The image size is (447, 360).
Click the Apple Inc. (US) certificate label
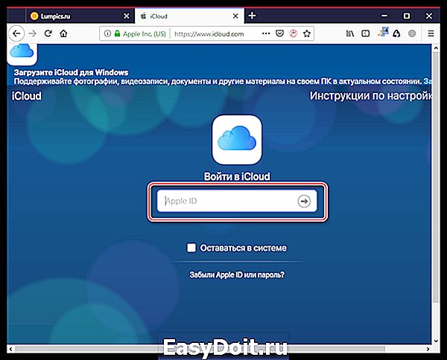click(145, 34)
